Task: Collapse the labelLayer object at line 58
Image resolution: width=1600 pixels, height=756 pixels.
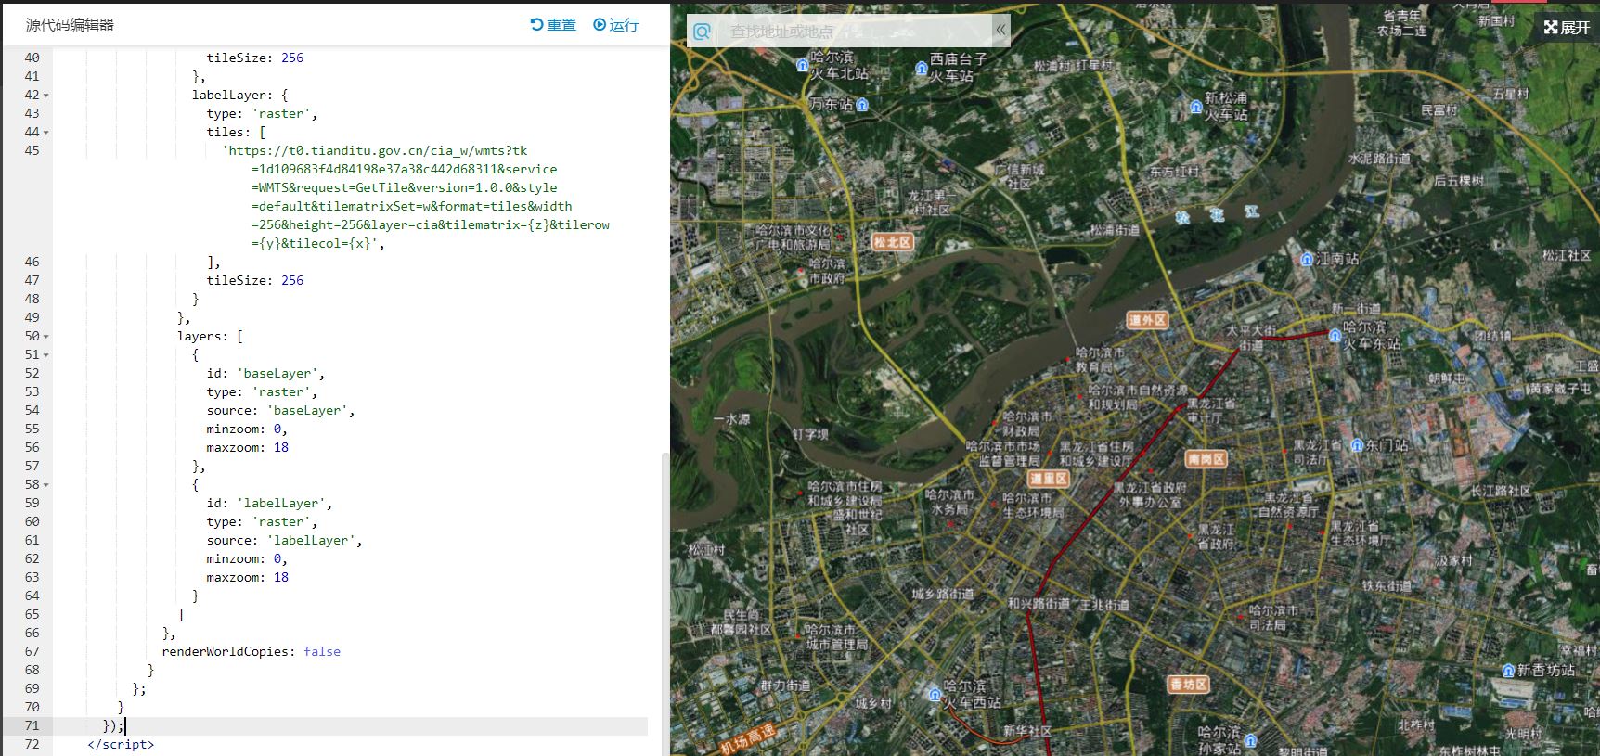Action: [46, 485]
